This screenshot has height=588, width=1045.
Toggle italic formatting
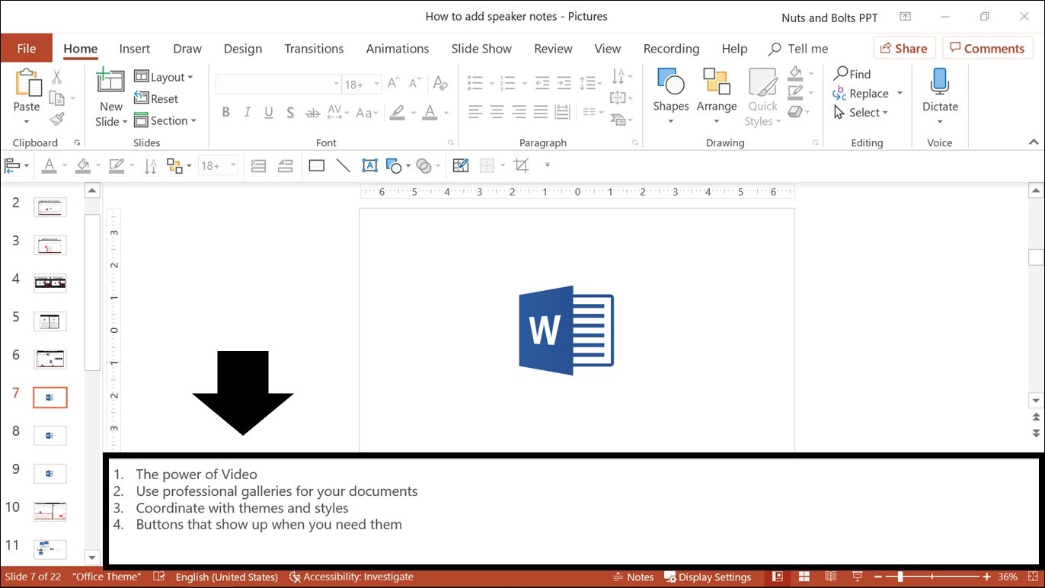point(247,112)
